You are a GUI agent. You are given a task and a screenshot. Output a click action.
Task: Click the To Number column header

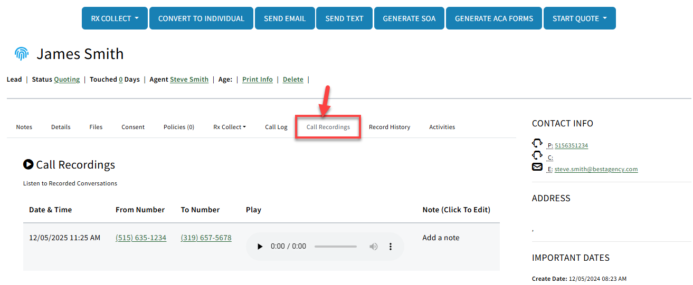click(200, 210)
